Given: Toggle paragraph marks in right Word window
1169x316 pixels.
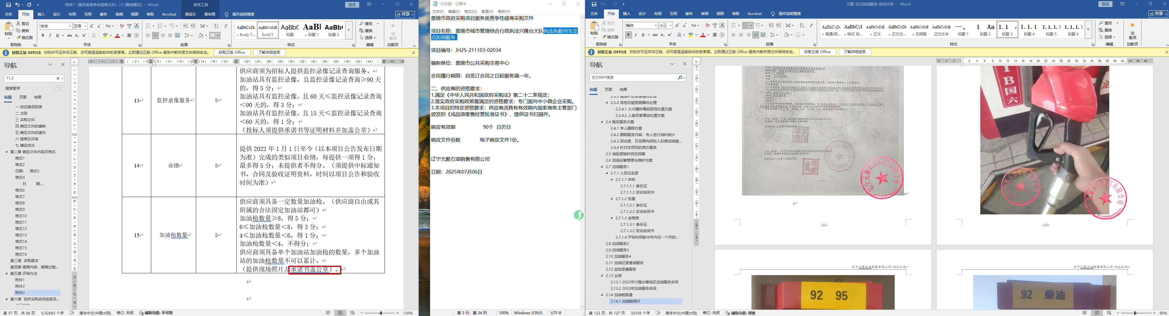Looking at the screenshot, I should click(811, 26).
